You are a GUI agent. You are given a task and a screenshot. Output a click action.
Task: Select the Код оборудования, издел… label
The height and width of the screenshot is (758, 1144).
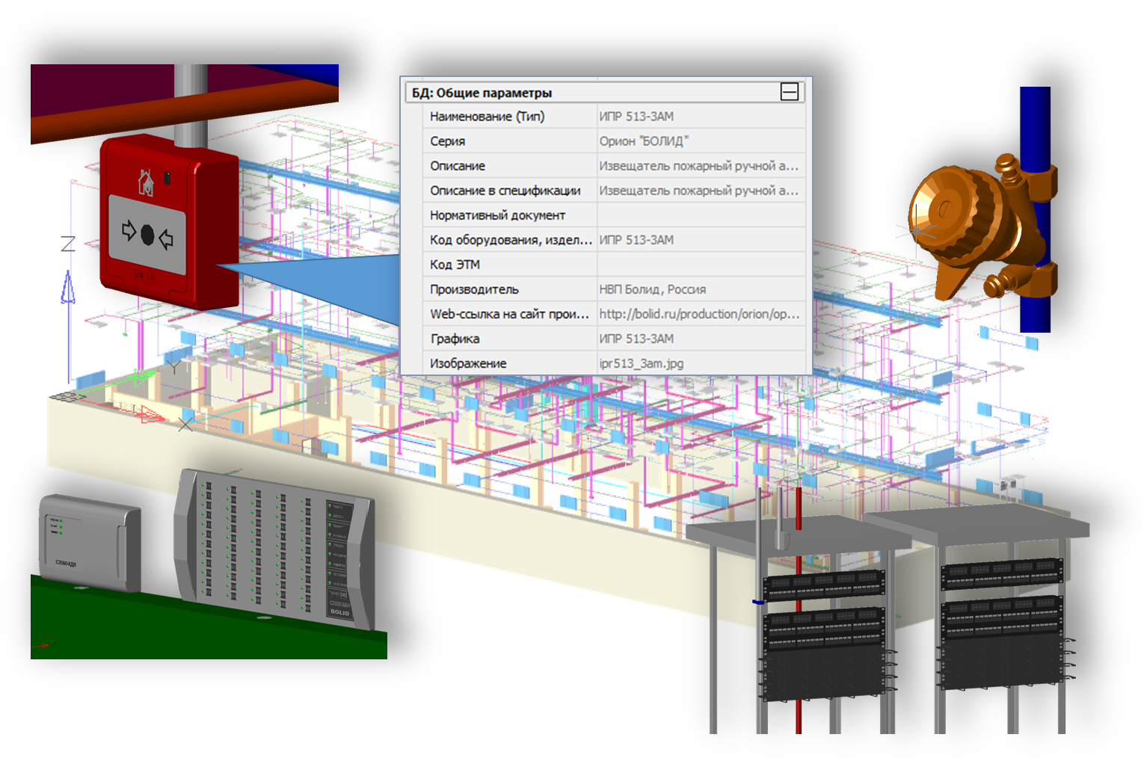pos(511,240)
